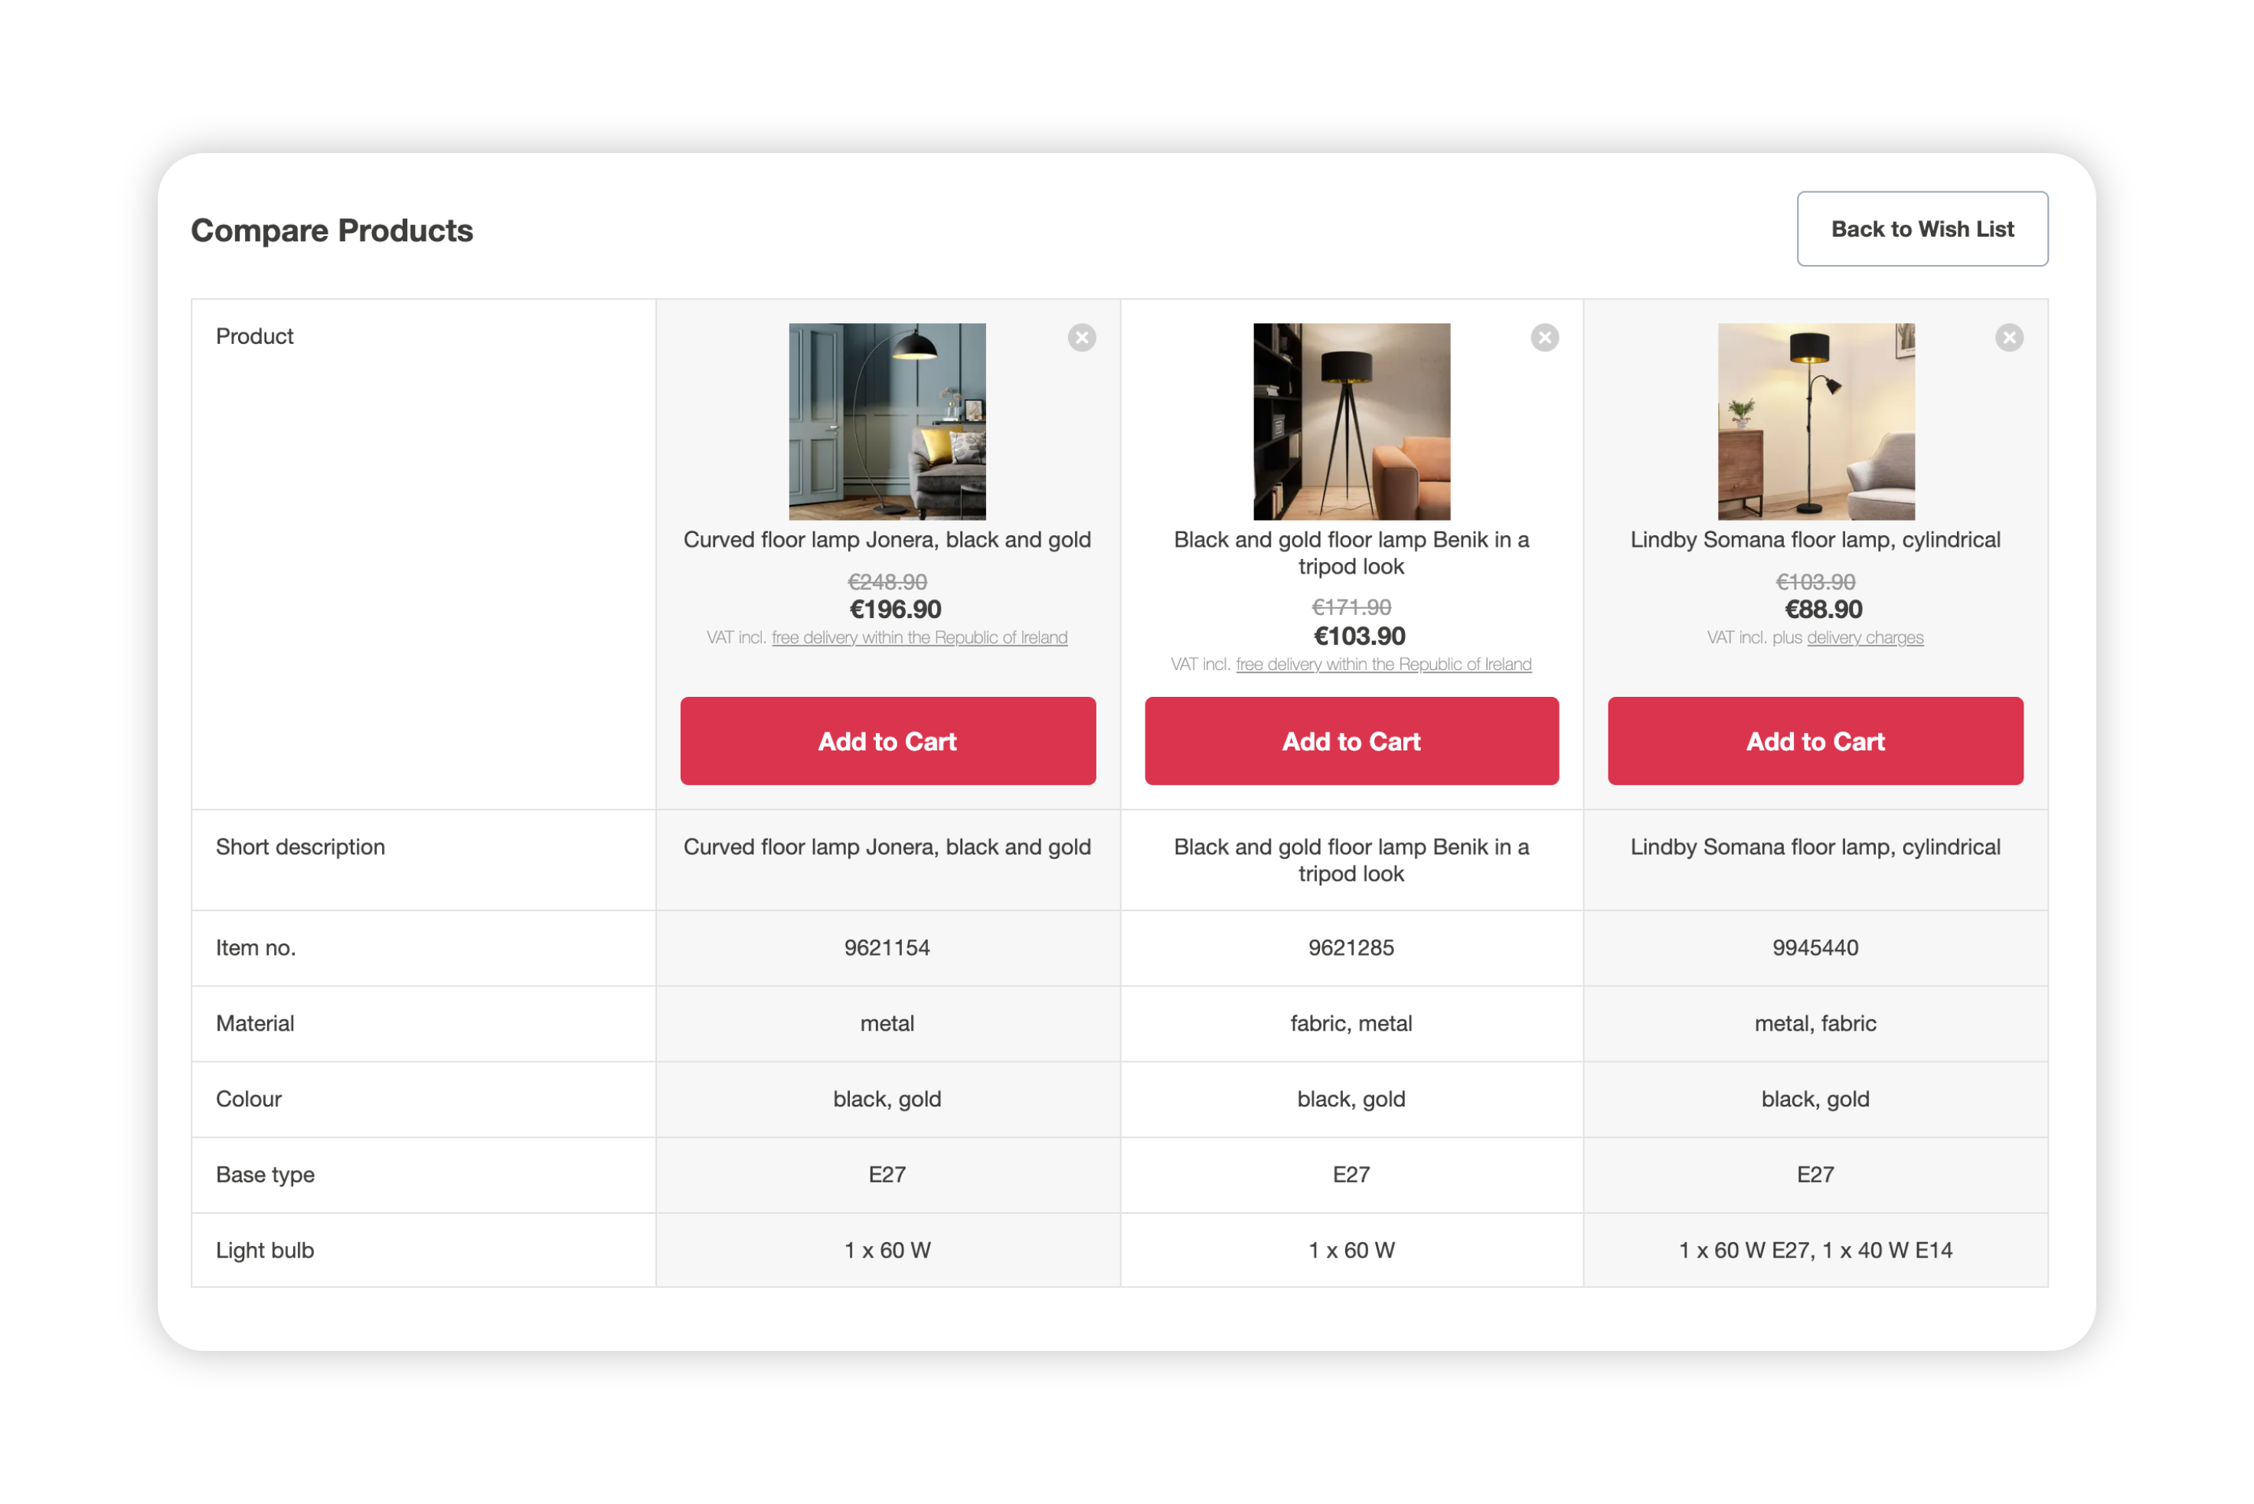Remove Lindby Somana lamp from comparison

(2008, 338)
